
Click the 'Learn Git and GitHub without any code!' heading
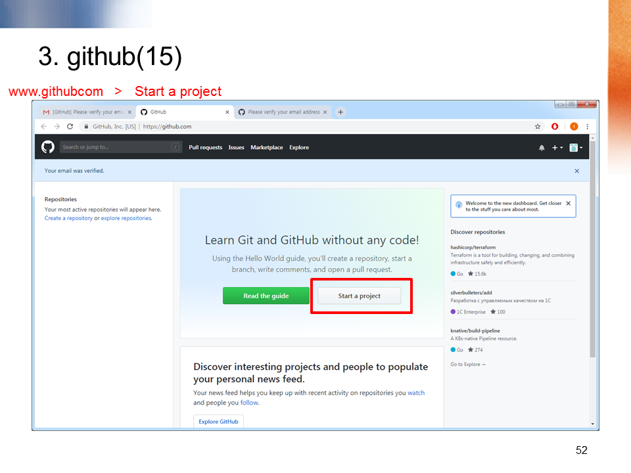point(312,240)
